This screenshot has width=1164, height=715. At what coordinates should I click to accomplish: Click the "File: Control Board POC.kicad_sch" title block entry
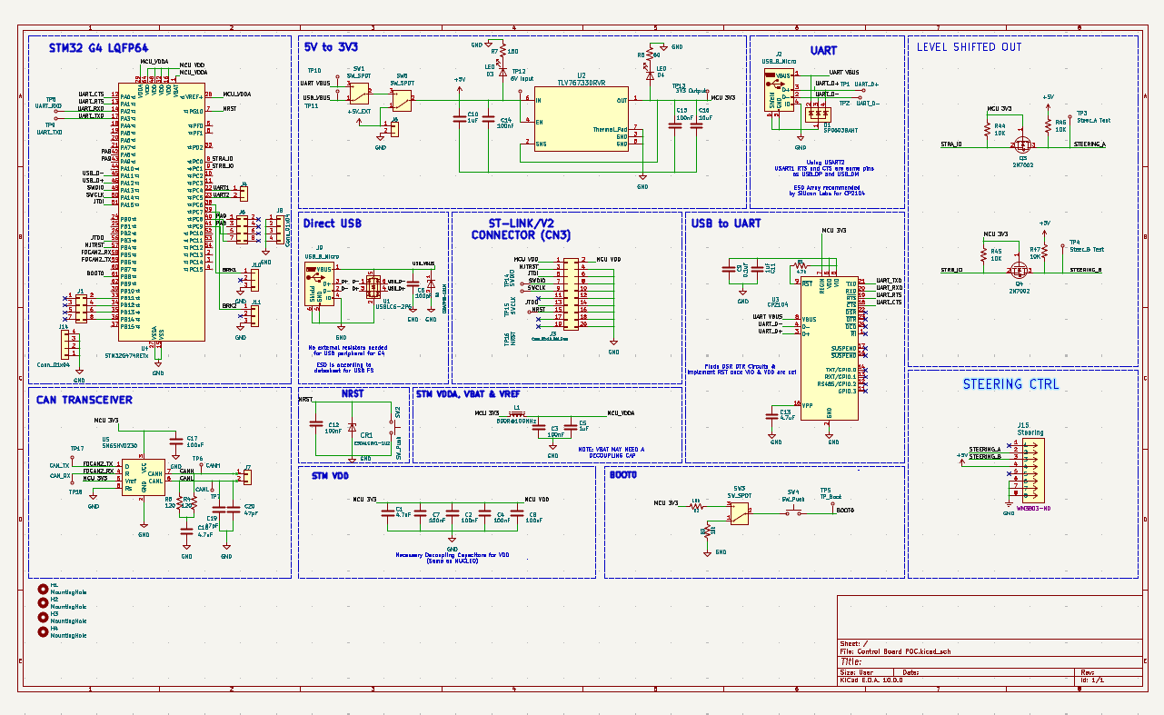[x=894, y=652]
